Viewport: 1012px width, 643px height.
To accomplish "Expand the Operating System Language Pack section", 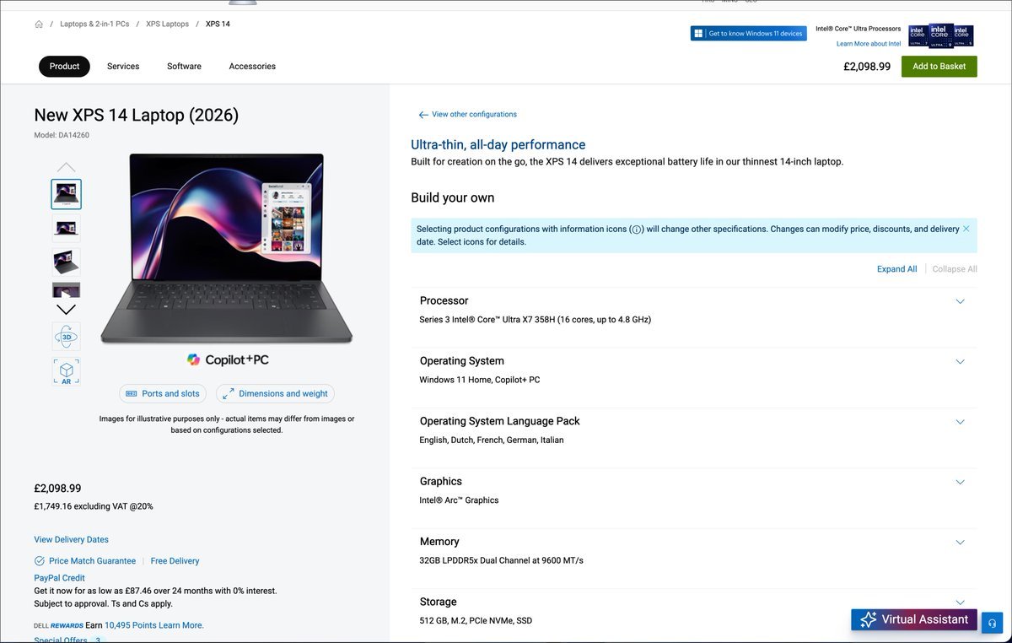I will 960,422.
